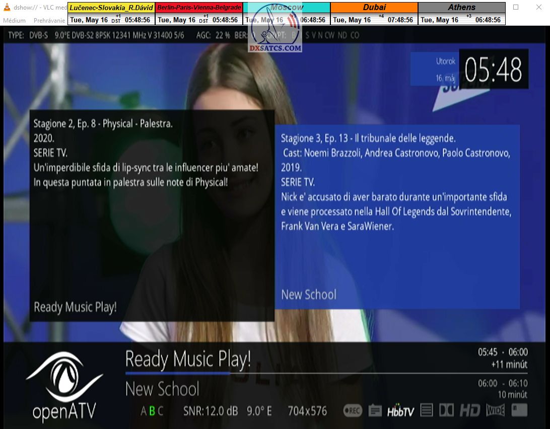Click the Dubai world clock header
Image resolution: width=550 pixels, height=429 pixels.
[374, 8]
